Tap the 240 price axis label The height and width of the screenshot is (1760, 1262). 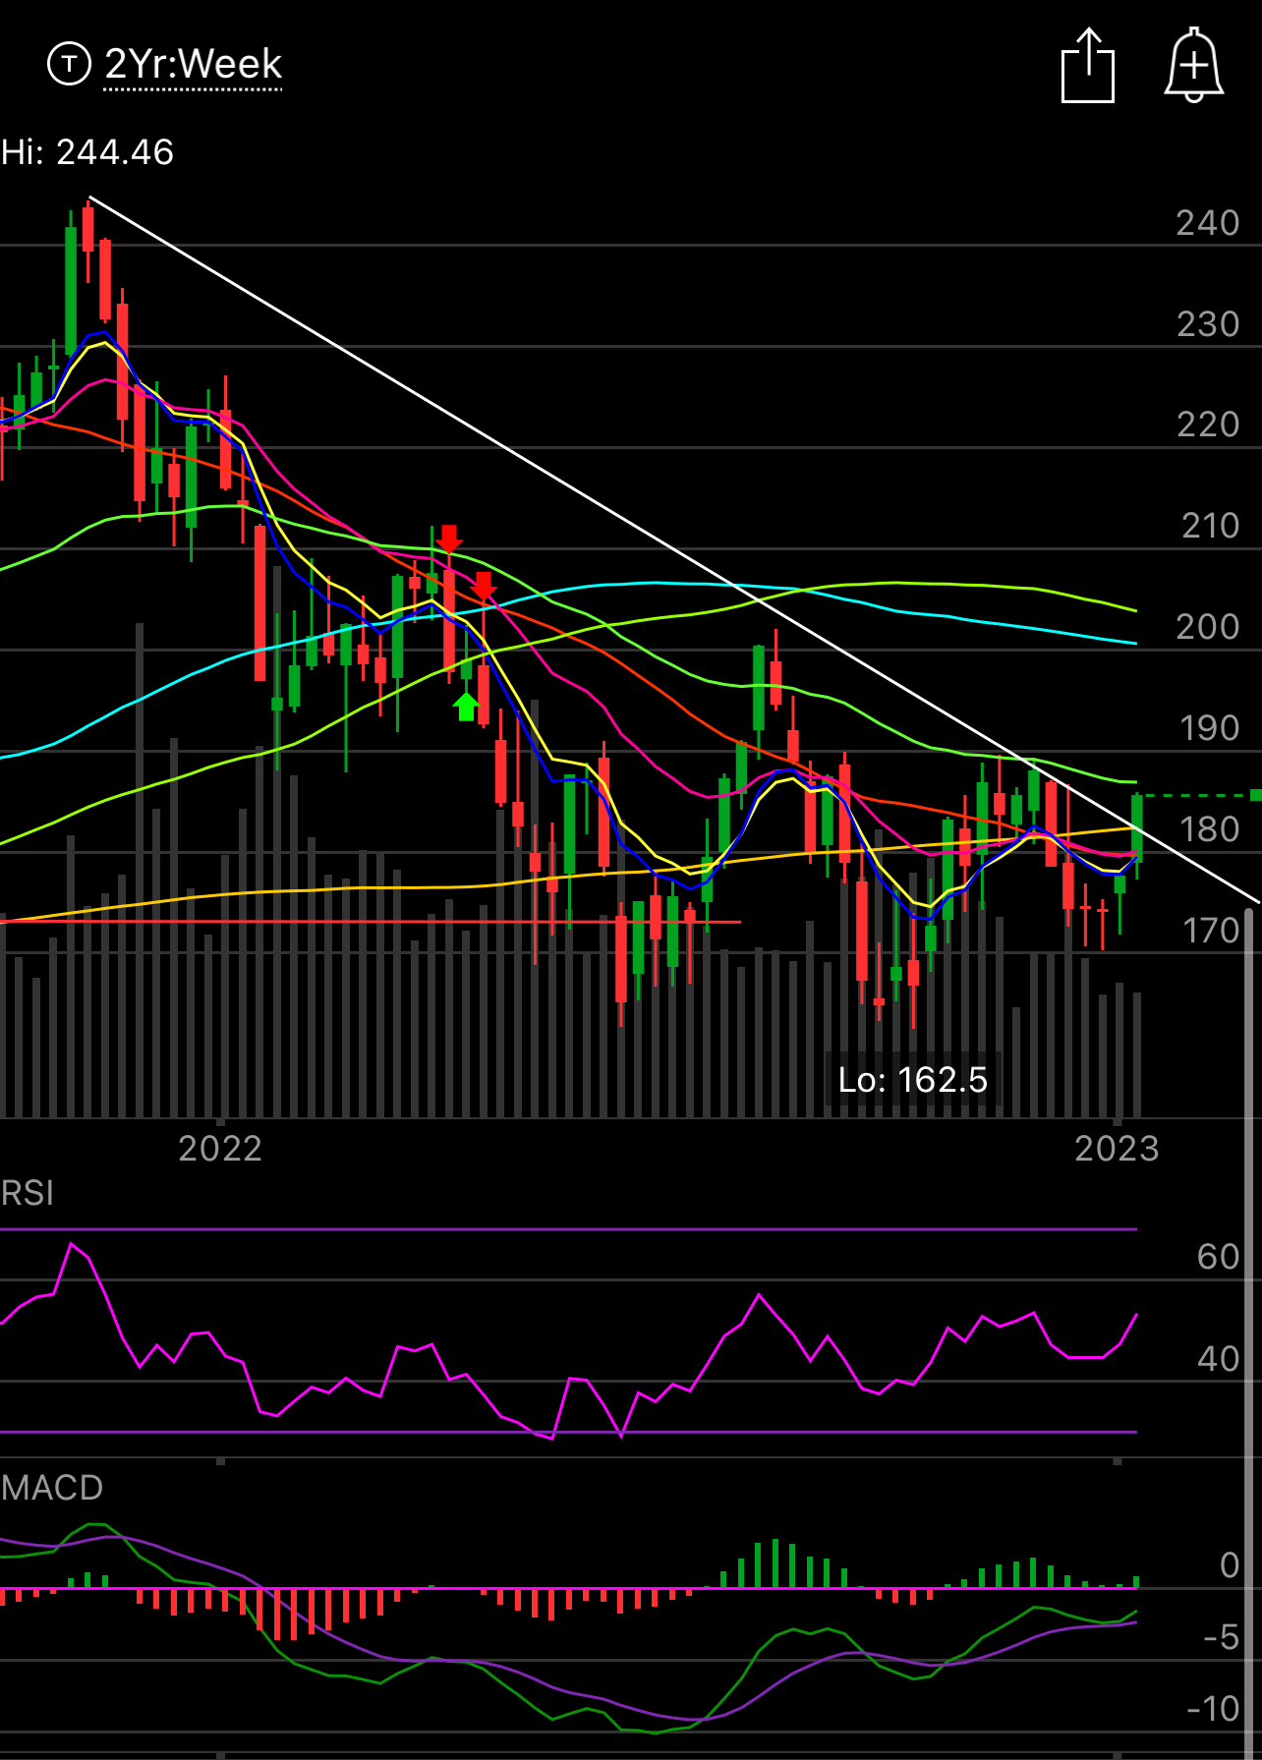[x=1208, y=223]
